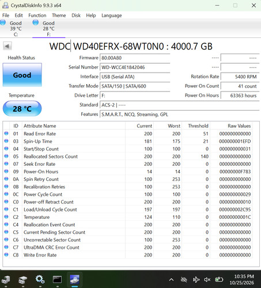The width and height of the screenshot is (261, 288).
Task: Click the blue status orb for F: drive
Action: [36, 22]
